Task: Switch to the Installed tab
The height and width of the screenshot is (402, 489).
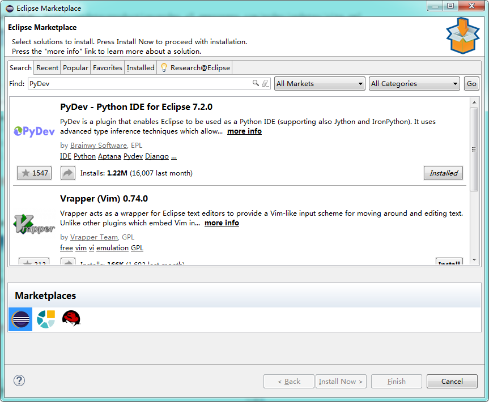Action: [x=141, y=67]
